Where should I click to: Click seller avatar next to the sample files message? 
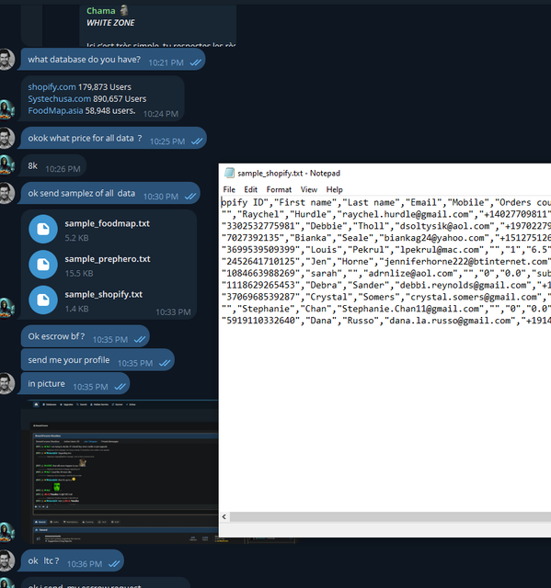click(6, 309)
